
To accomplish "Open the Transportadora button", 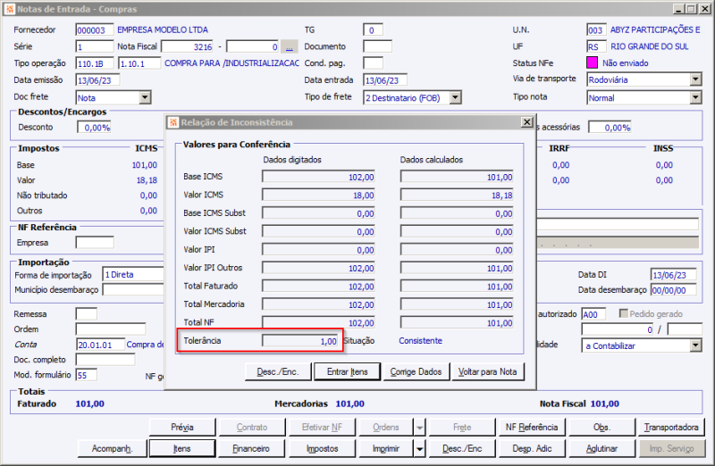I will [x=669, y=428].
